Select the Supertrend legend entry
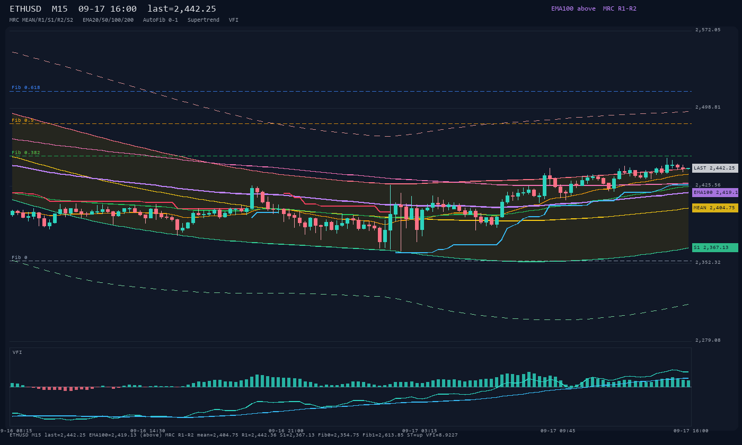This screenshot has width=742, height=445. coord(204,20)
